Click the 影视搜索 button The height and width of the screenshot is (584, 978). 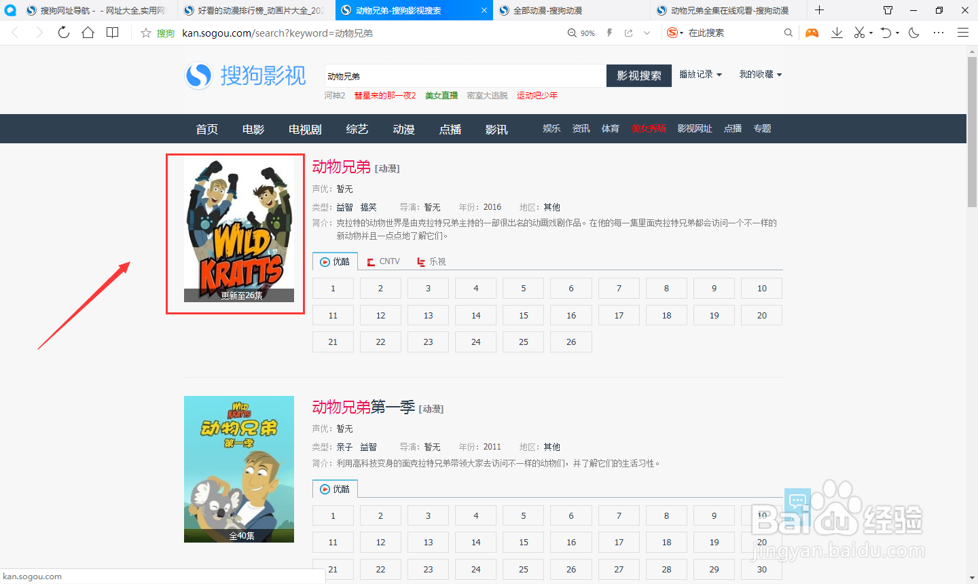point(639,76)
